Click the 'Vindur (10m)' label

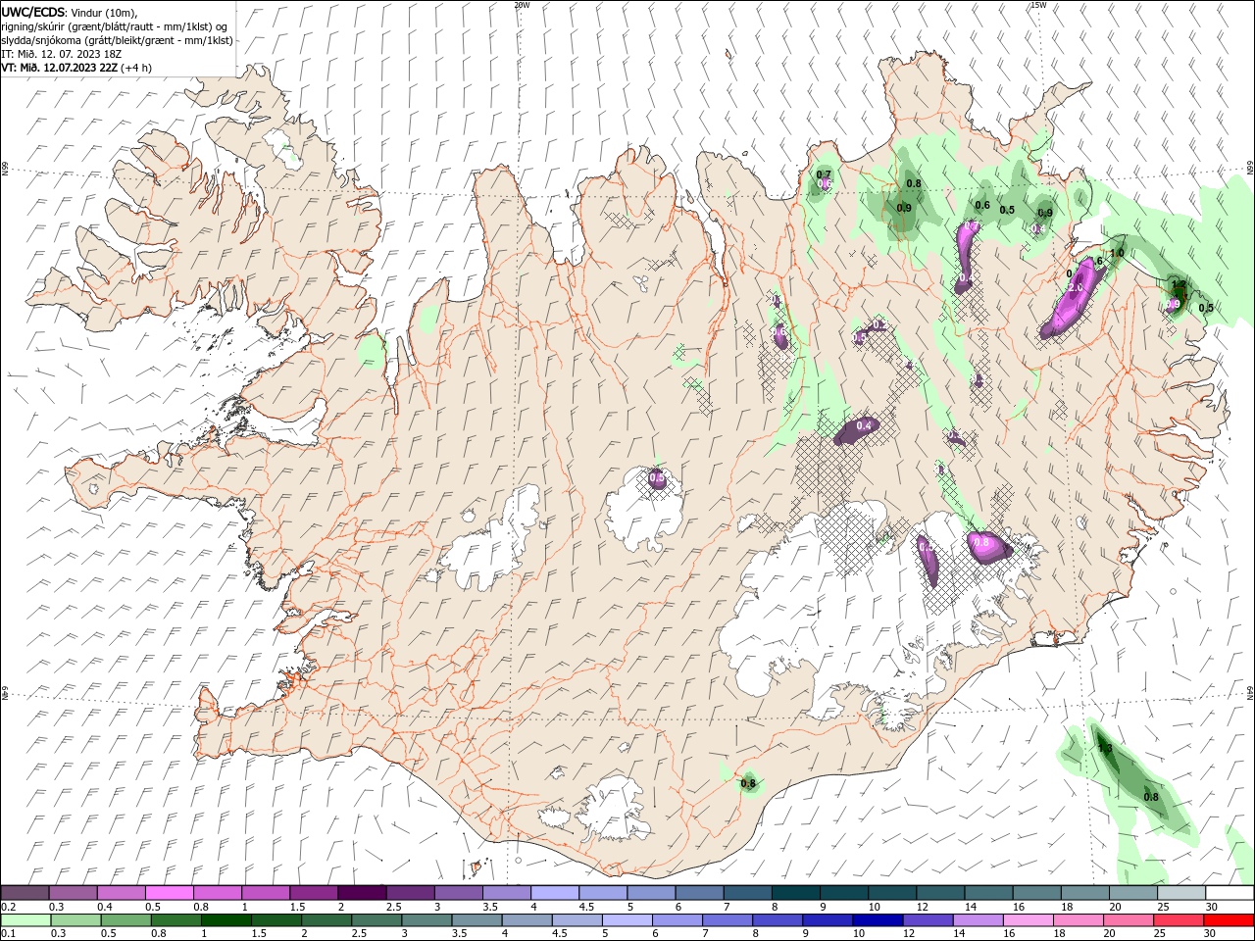pos(105,12)
